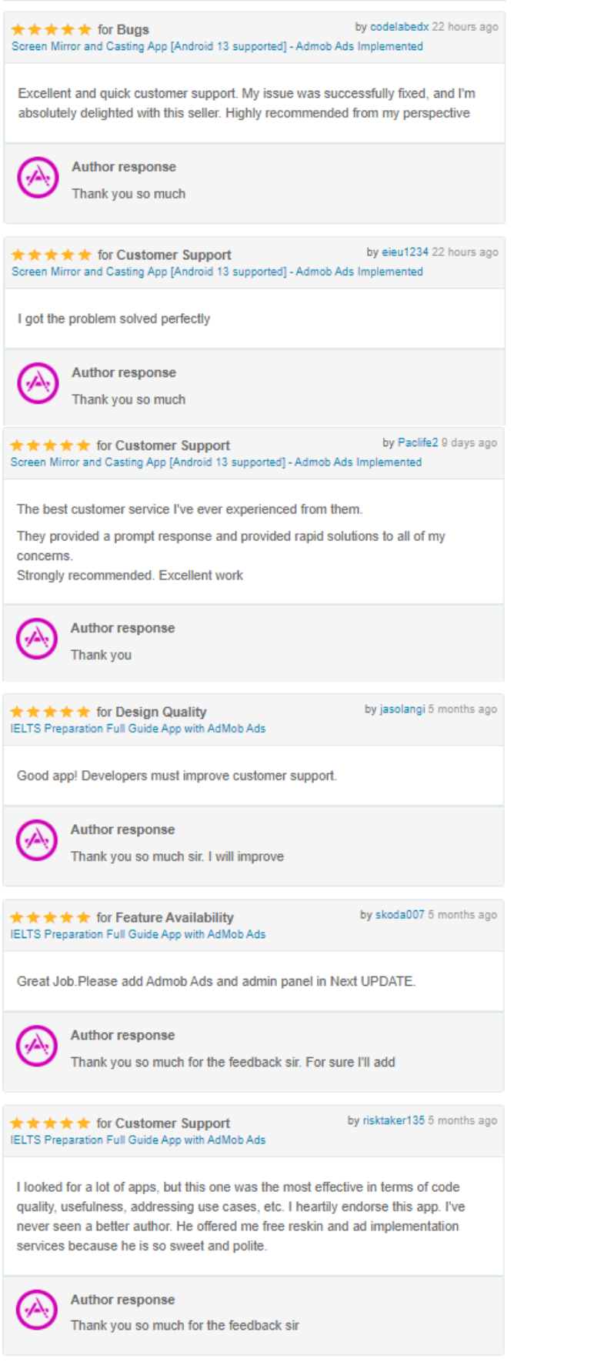Viewport: 614px width, 1362px height.
Task: Open Screen Mirror and Casting App link in Bugs review
Action: point(217,46)
